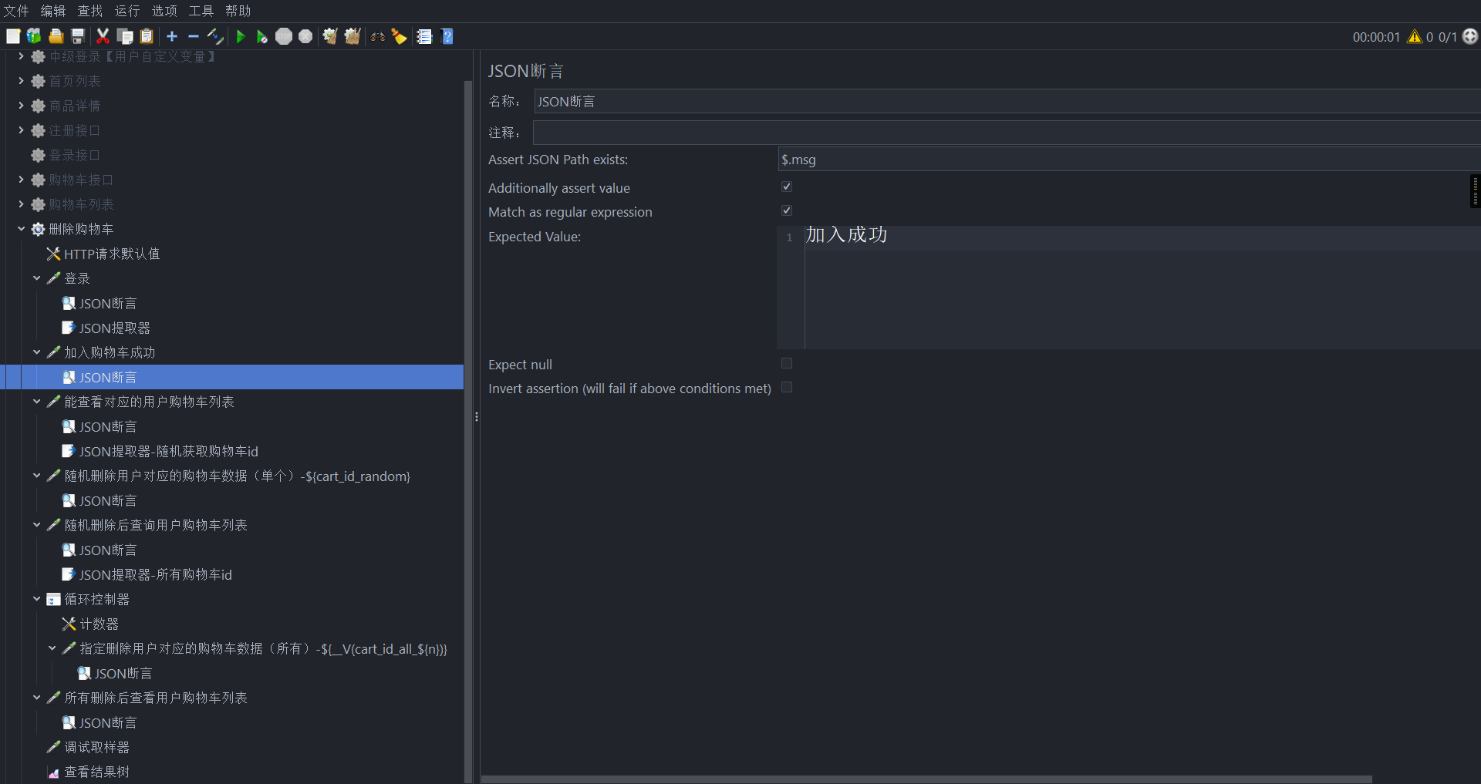Image resolution: width=1481 pixels, height=784 pixels.
Task: Open the 帮助 menu
Action: click(x=238, y=11)
